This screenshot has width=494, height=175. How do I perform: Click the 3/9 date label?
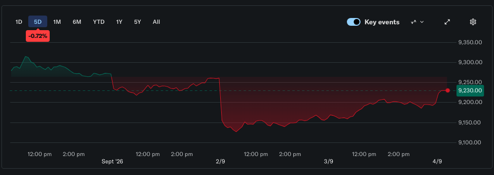click(x=328, y=161)
